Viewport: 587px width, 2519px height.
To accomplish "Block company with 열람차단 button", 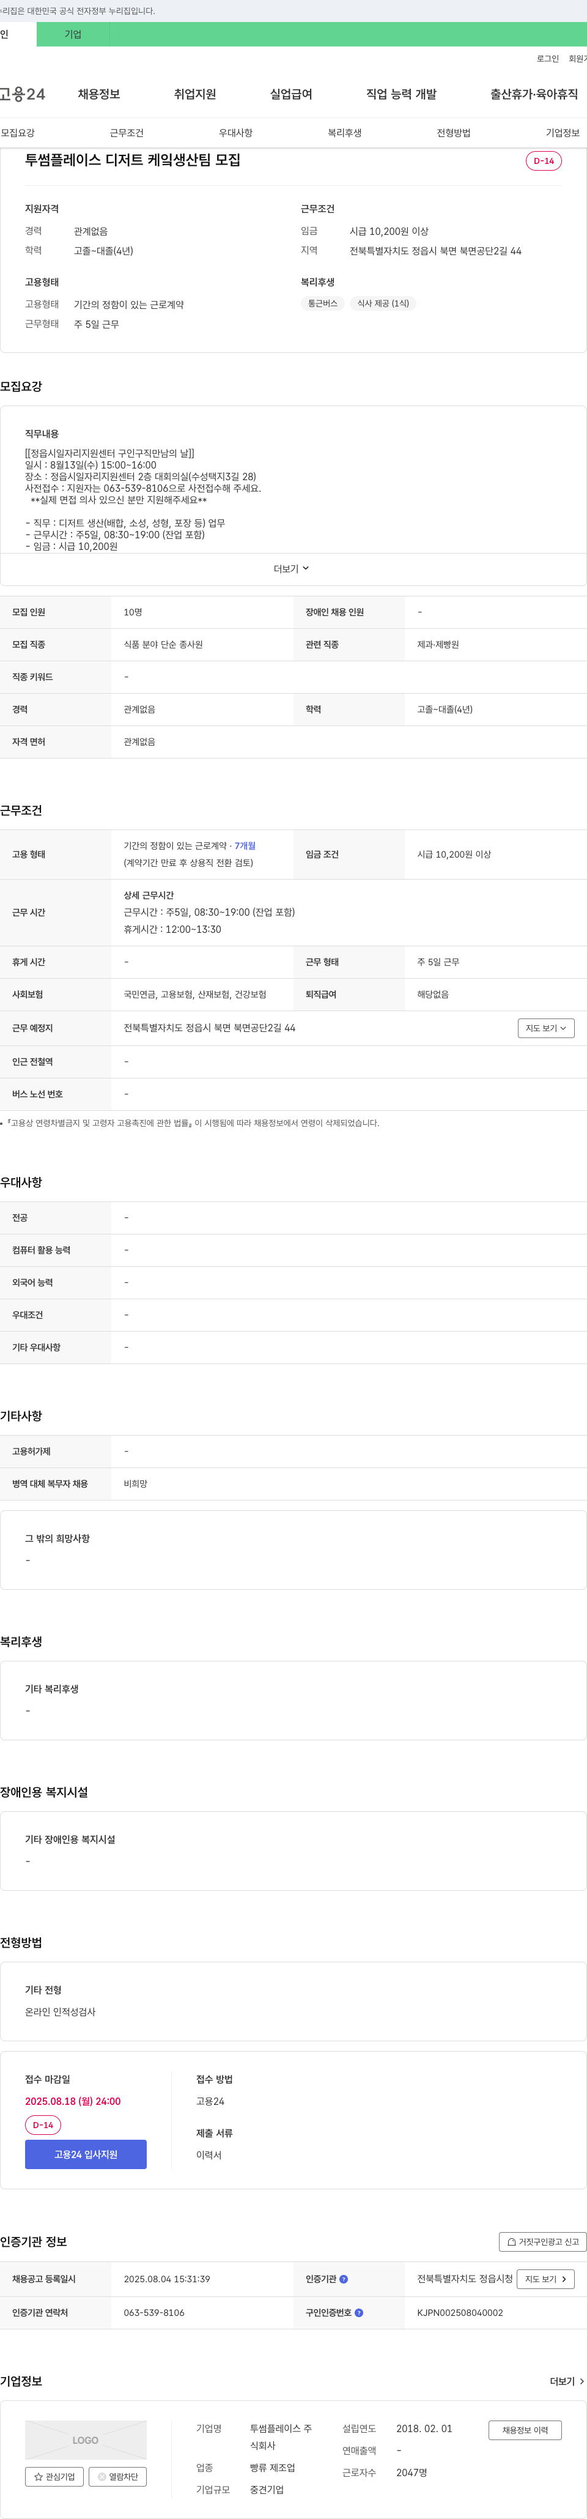I will click(x=118, y=2477).
